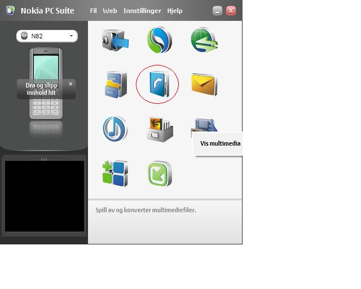The height and width of the screenshot is (289, 361).
Task: Minimize the Nokia PC Suite window
Action: coord(217,11)
